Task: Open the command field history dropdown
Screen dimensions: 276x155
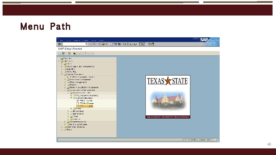Action: coord(86,44)
